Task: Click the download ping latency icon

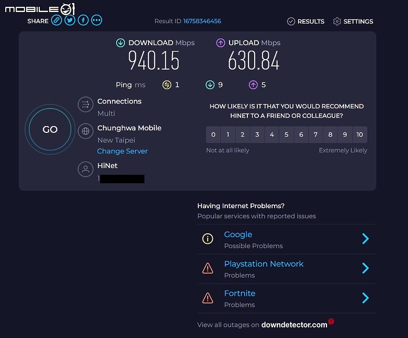Action: tap(210, 85)
